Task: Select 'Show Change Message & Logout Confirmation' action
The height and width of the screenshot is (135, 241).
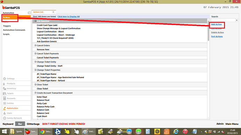Action: (x=59, y=28)
